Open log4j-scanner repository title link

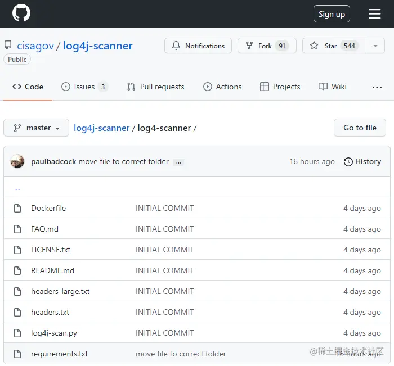point(98,46)
